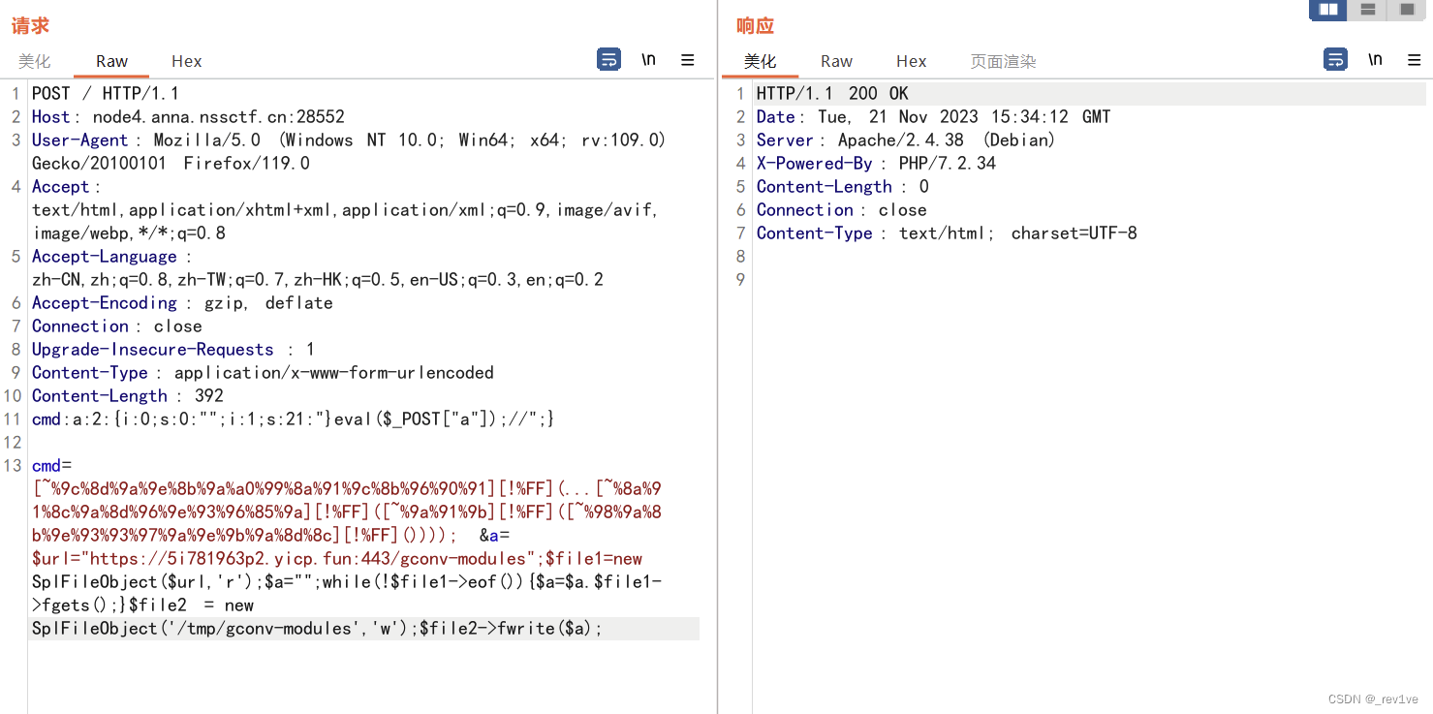The image size is (1433, 714).
Task: Click the response Content-Type text/html line
Action: tap(947, 233)
